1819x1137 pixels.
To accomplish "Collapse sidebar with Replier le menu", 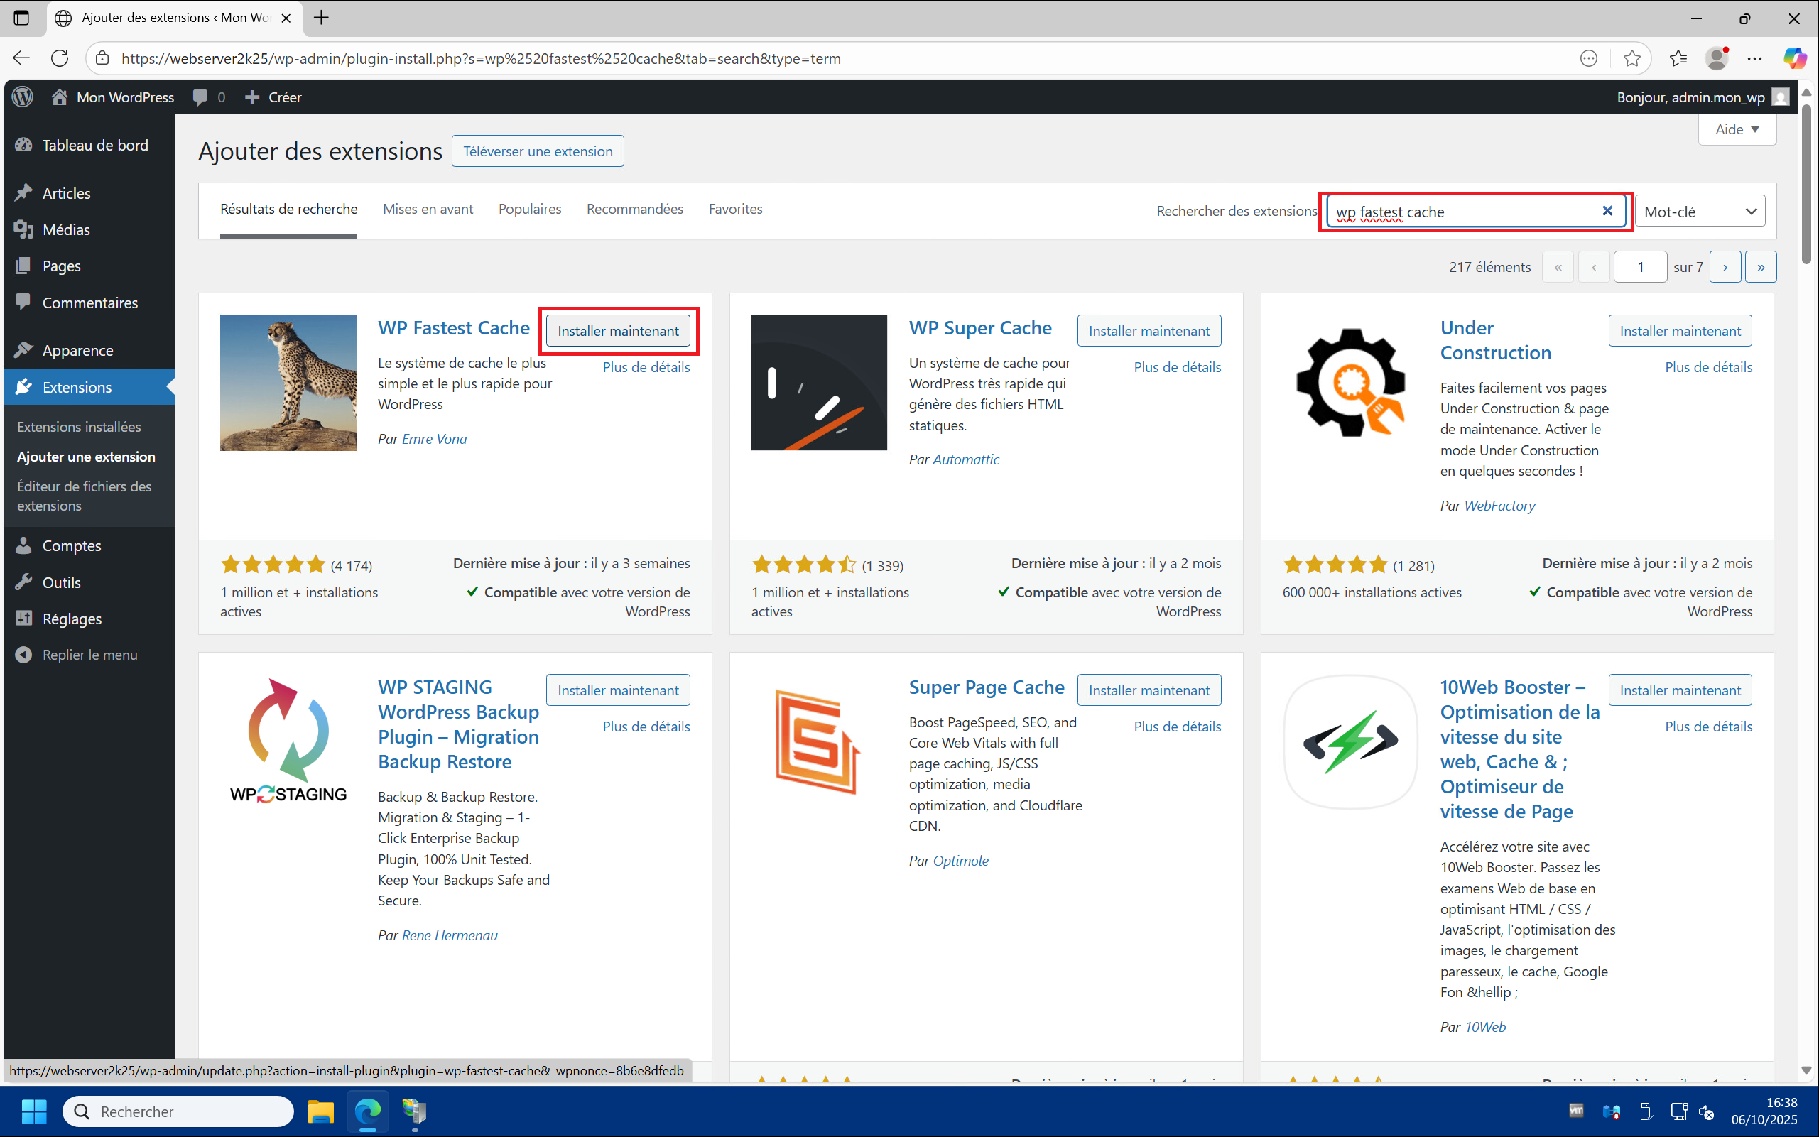I will 89,654.
